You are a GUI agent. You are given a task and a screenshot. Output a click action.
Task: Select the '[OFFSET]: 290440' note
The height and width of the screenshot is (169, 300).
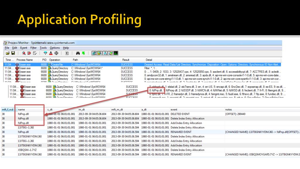point(235,114)
